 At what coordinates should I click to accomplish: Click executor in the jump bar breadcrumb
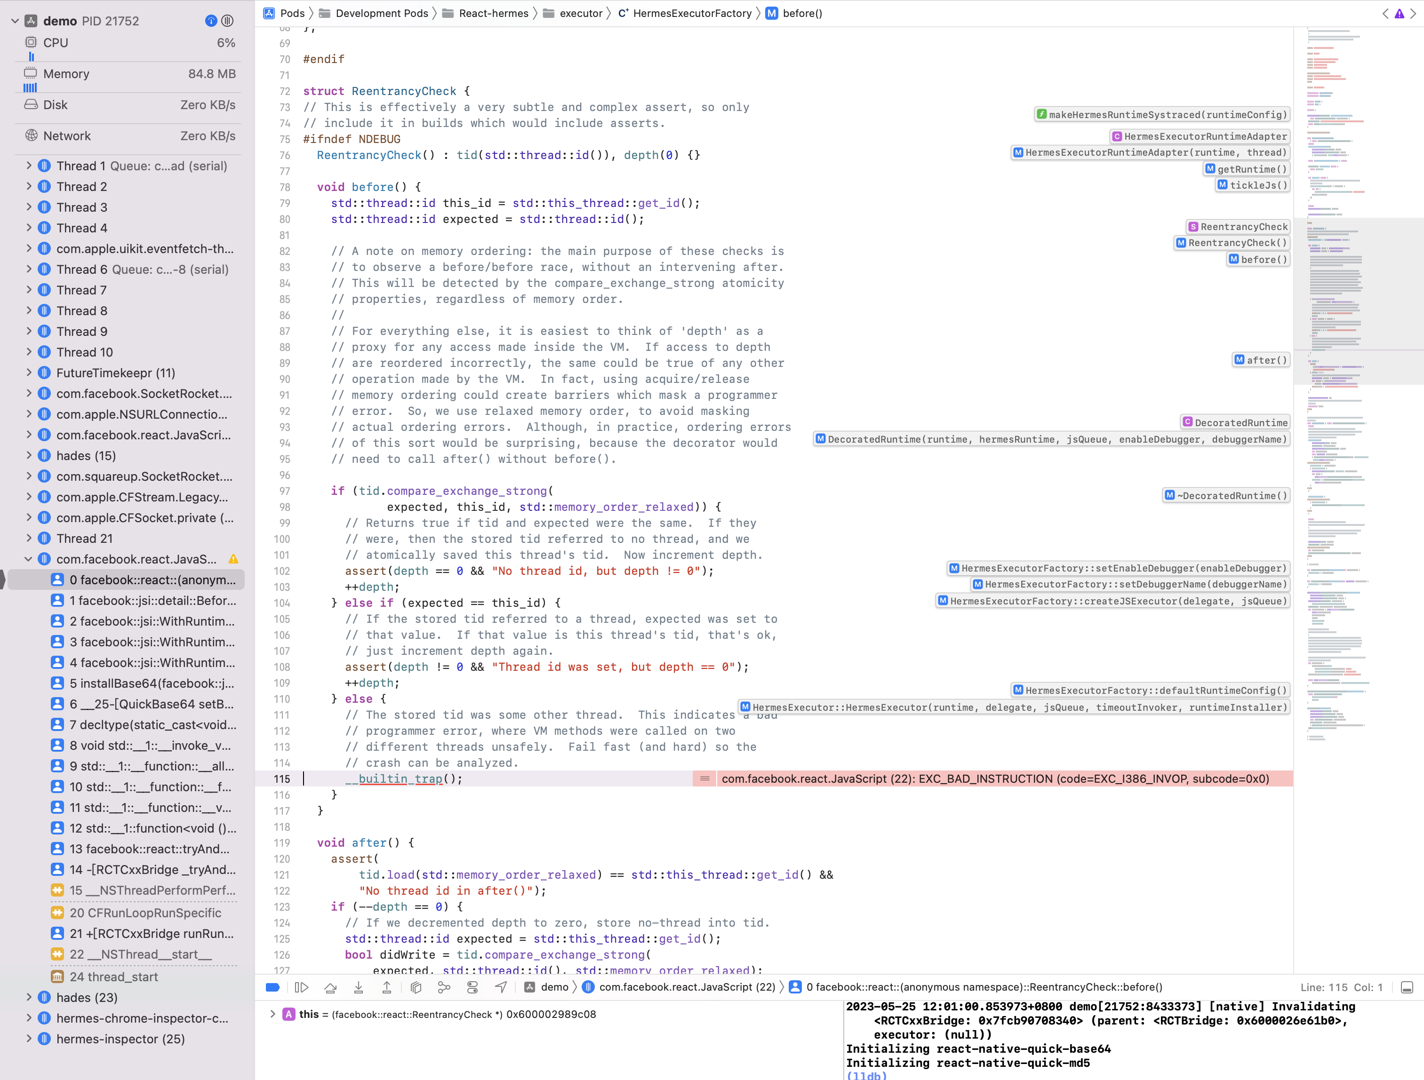580,13
